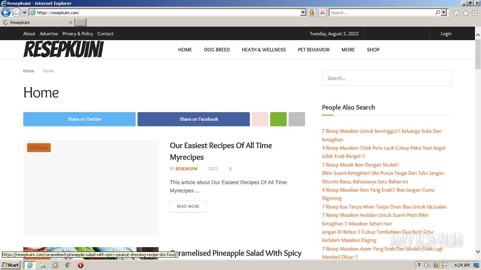This screenshot has width=481, height=270.
Task: Open Caramelised Pineapple Salad article title
Action: point(236,253)
